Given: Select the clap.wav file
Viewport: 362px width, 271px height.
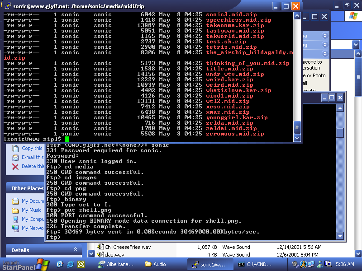Looking at the screenshot, I should point(109,254).
